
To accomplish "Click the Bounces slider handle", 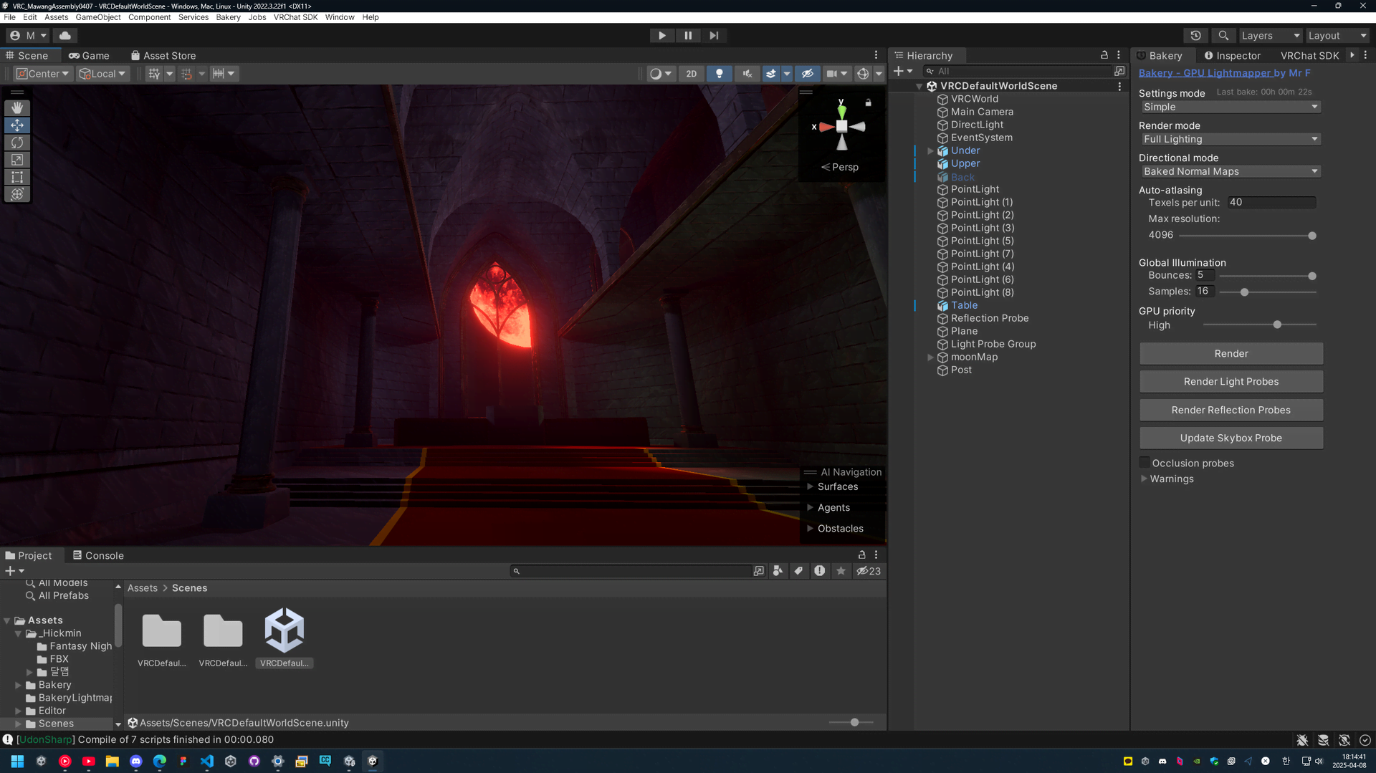I will pyautogui.click(x=1311, y=276).
